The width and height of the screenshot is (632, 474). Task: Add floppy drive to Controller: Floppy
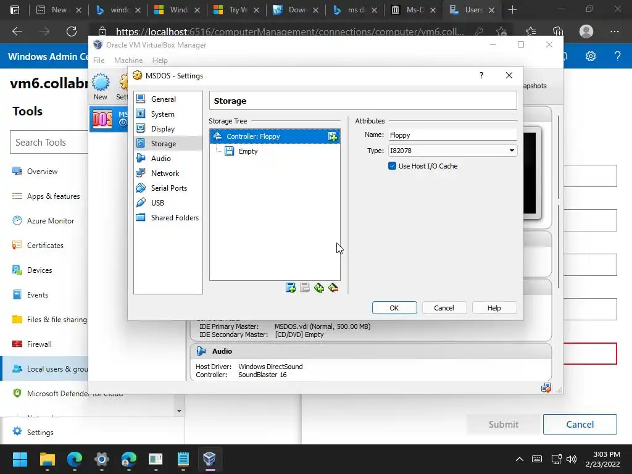tap(333, 136)
